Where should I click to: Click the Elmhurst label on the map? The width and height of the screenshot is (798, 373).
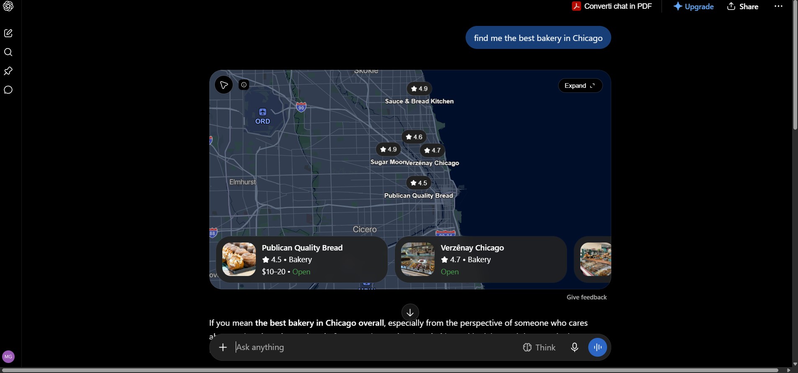[242, 182]
